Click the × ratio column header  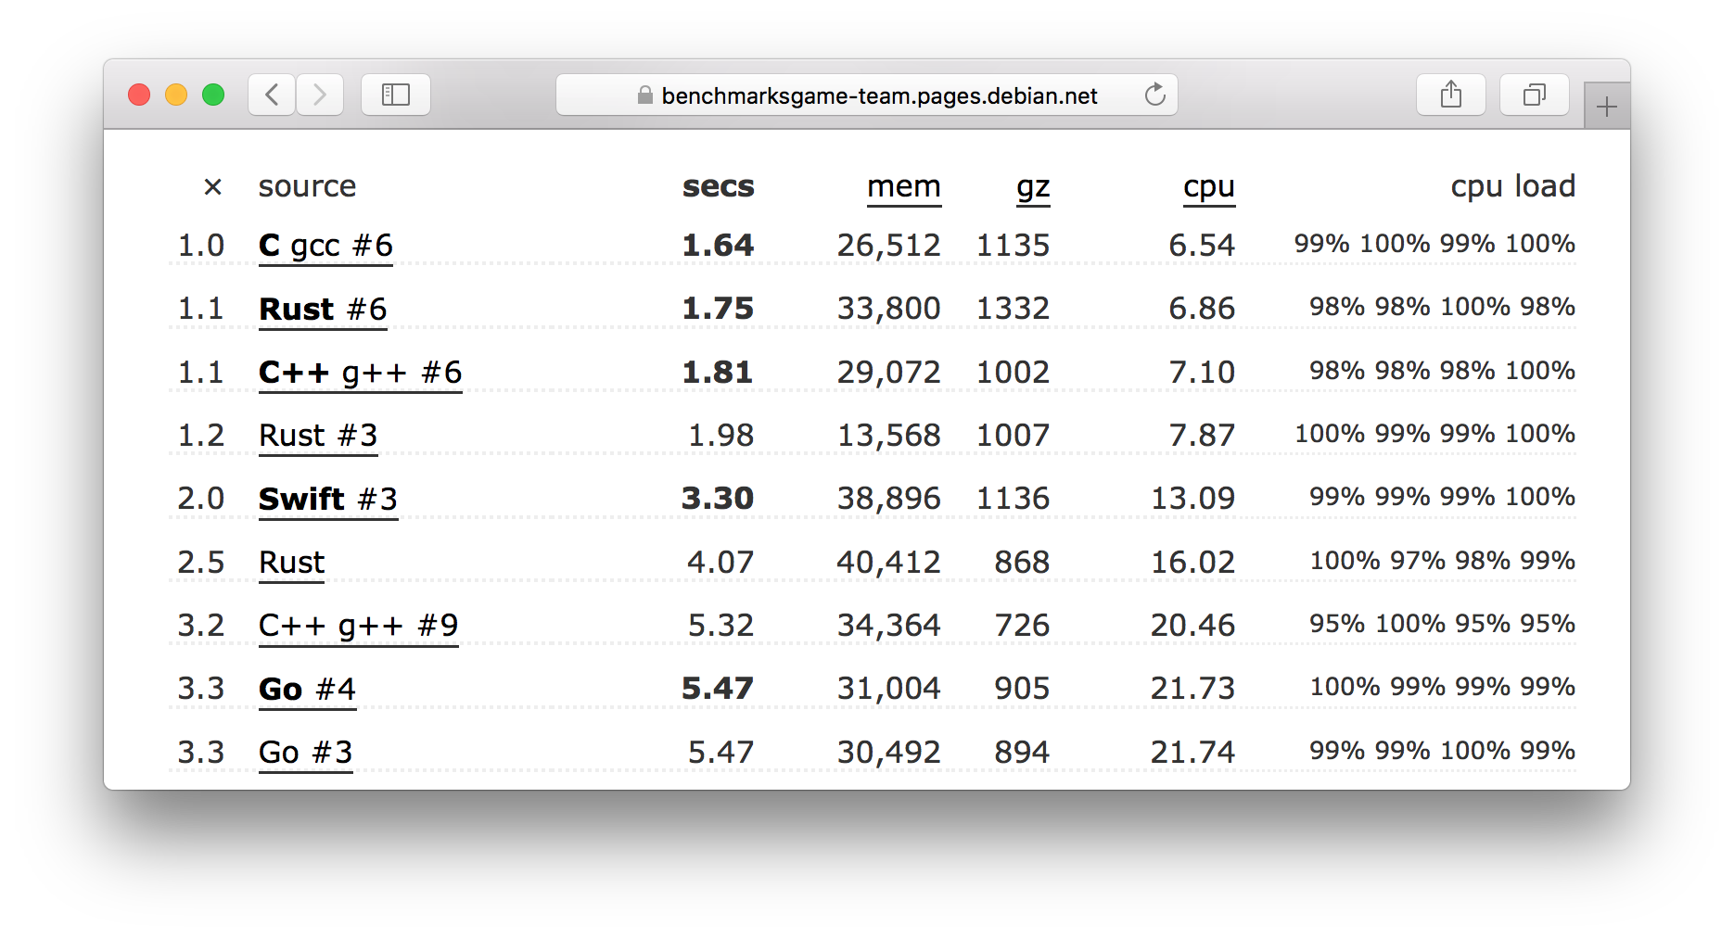tap(212, 187)
